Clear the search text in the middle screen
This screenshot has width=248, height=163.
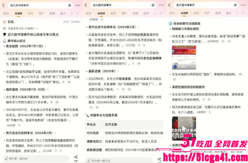coord(153,5)
